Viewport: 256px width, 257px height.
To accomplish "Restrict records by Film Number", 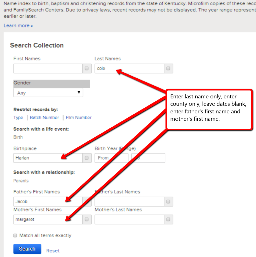I will coord(79,118).
